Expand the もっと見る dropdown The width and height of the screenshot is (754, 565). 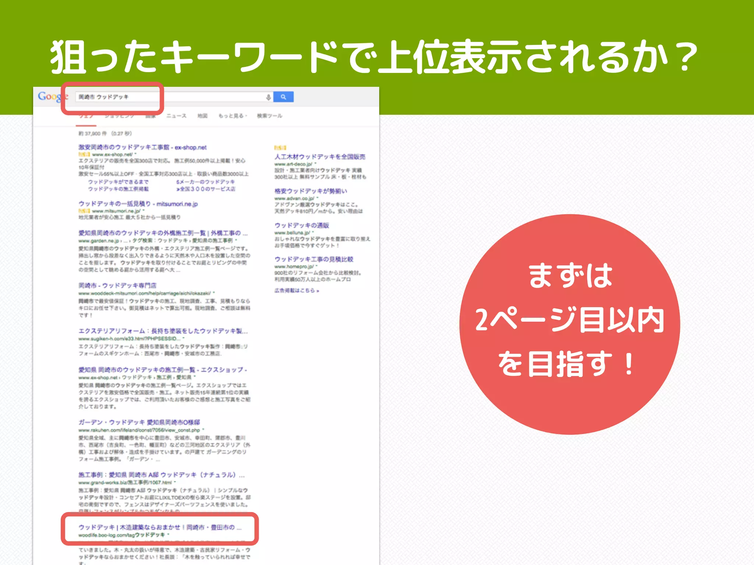[x=233, y=116]
